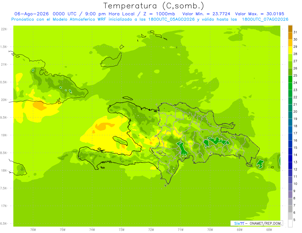Click the 19N latitude axis label
Screen dimensions: 302x233
pyautogui.click(x=4, y=135)
